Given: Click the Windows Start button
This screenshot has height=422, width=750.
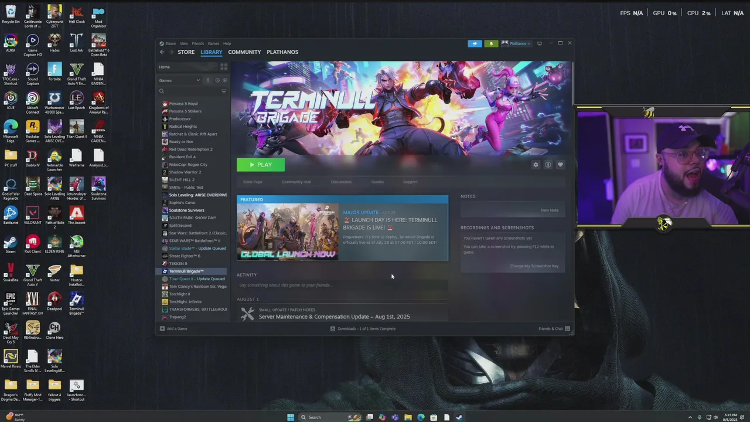Looking at the screenshot, I should tap(291, 417).
